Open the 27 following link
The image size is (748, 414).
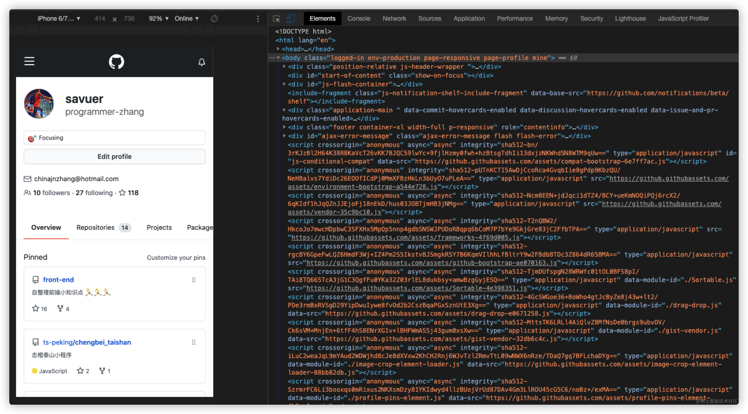(94, 193)
